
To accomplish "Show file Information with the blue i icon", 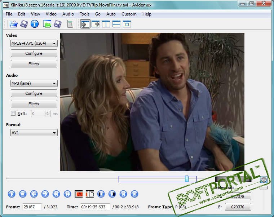I will (35, 24).
